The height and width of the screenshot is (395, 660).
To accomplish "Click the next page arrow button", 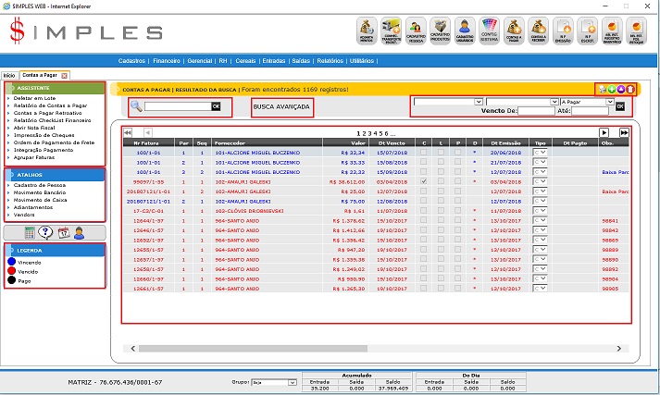I will (x=604, y=133).
